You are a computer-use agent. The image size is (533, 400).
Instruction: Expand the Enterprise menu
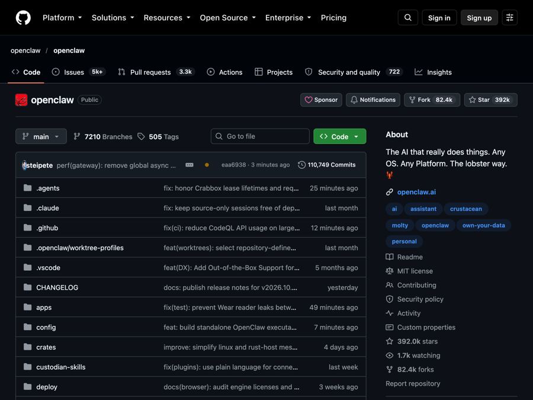[288, 18]
